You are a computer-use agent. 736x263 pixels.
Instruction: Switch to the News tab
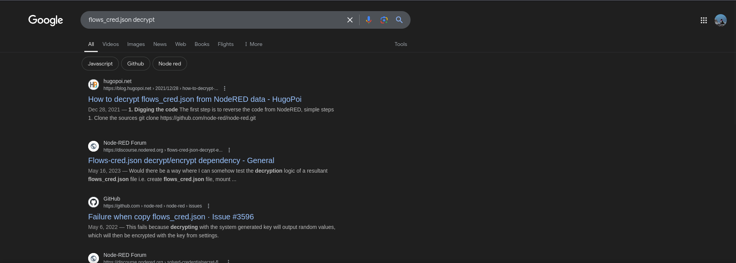coord(160,44)
